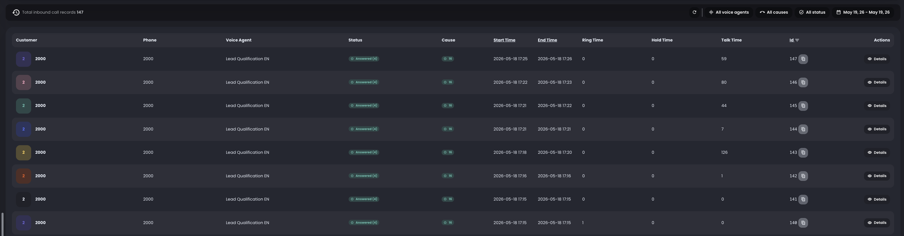Click the sort filter icon next to Id

tap(797, 40)
